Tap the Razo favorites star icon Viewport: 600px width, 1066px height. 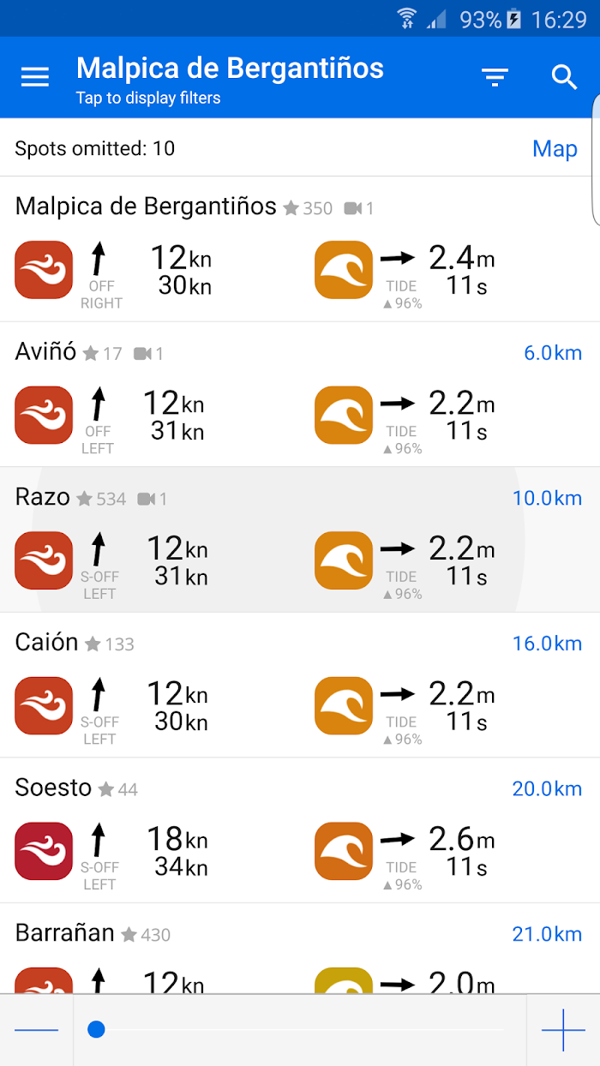coord(84,499)
